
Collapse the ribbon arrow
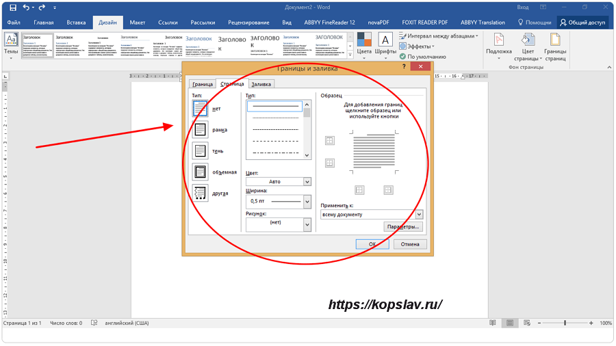[x=609, y=68]
